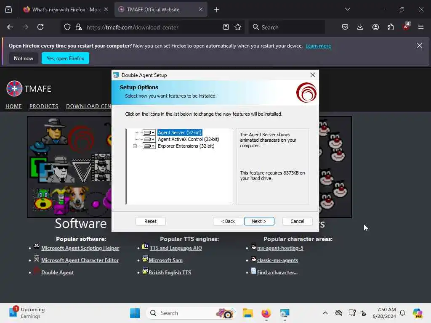The height and width of the screenshot is (323, 431).
Task: Select Agent ActiveX Control (32-bit) feature
Action: click(188, 139)
